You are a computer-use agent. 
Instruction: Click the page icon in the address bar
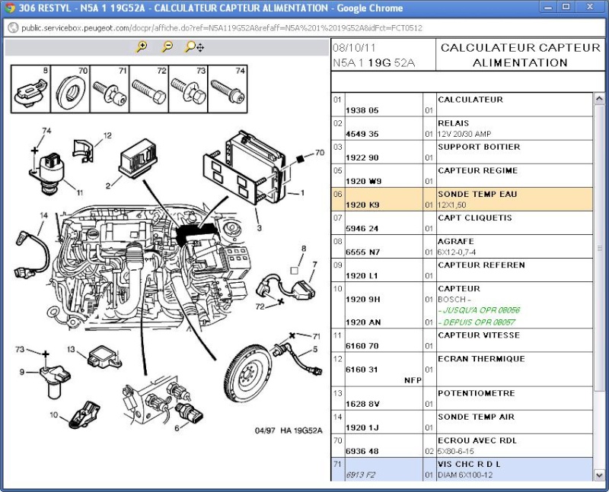click(x=13, y=28)
